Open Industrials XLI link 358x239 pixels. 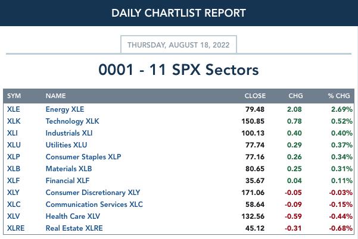click(x=69, y=133)
